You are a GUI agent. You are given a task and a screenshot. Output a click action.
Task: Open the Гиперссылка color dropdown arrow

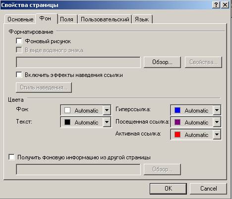(217, 110)
